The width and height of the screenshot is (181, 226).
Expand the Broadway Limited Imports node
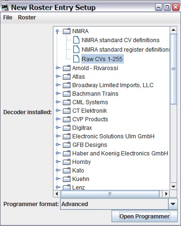click(58, 85)
